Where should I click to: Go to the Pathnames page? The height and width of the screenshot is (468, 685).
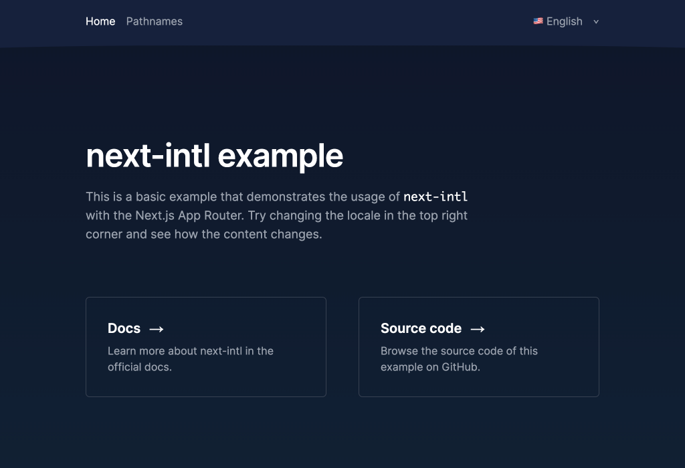pos(155,21)
